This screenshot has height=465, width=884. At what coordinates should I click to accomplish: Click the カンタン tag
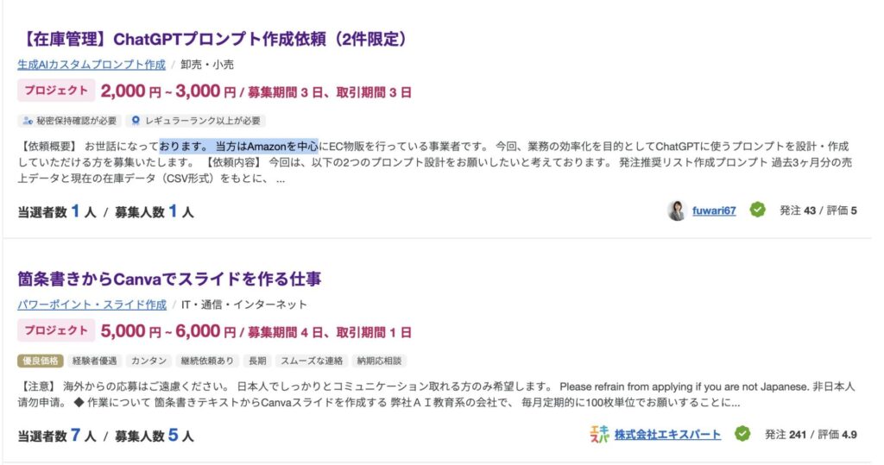pyautogui.click(x=148, y=361)
